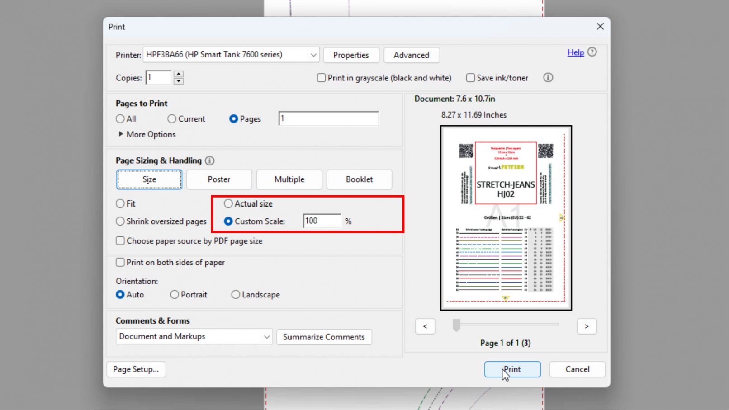The width and height of the screenshot is (729, 410).
Task: Click the info icon beside Page Sizing & Handling
Action: (209, 160)
